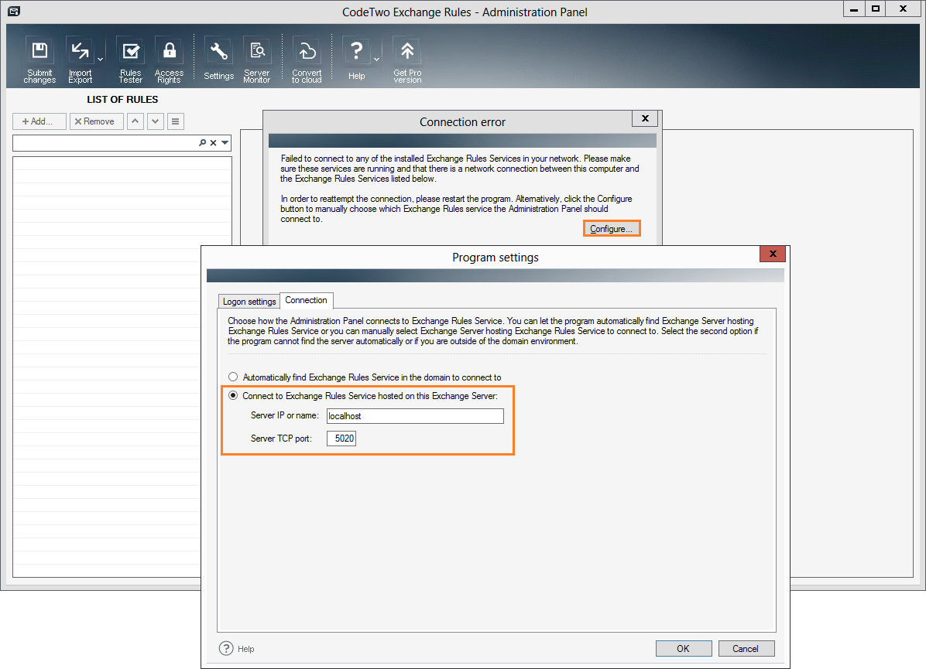Viewport: 926px width, 669px height.
Task: Move the selected rule up with the arrow
Action: pos(135,121)
